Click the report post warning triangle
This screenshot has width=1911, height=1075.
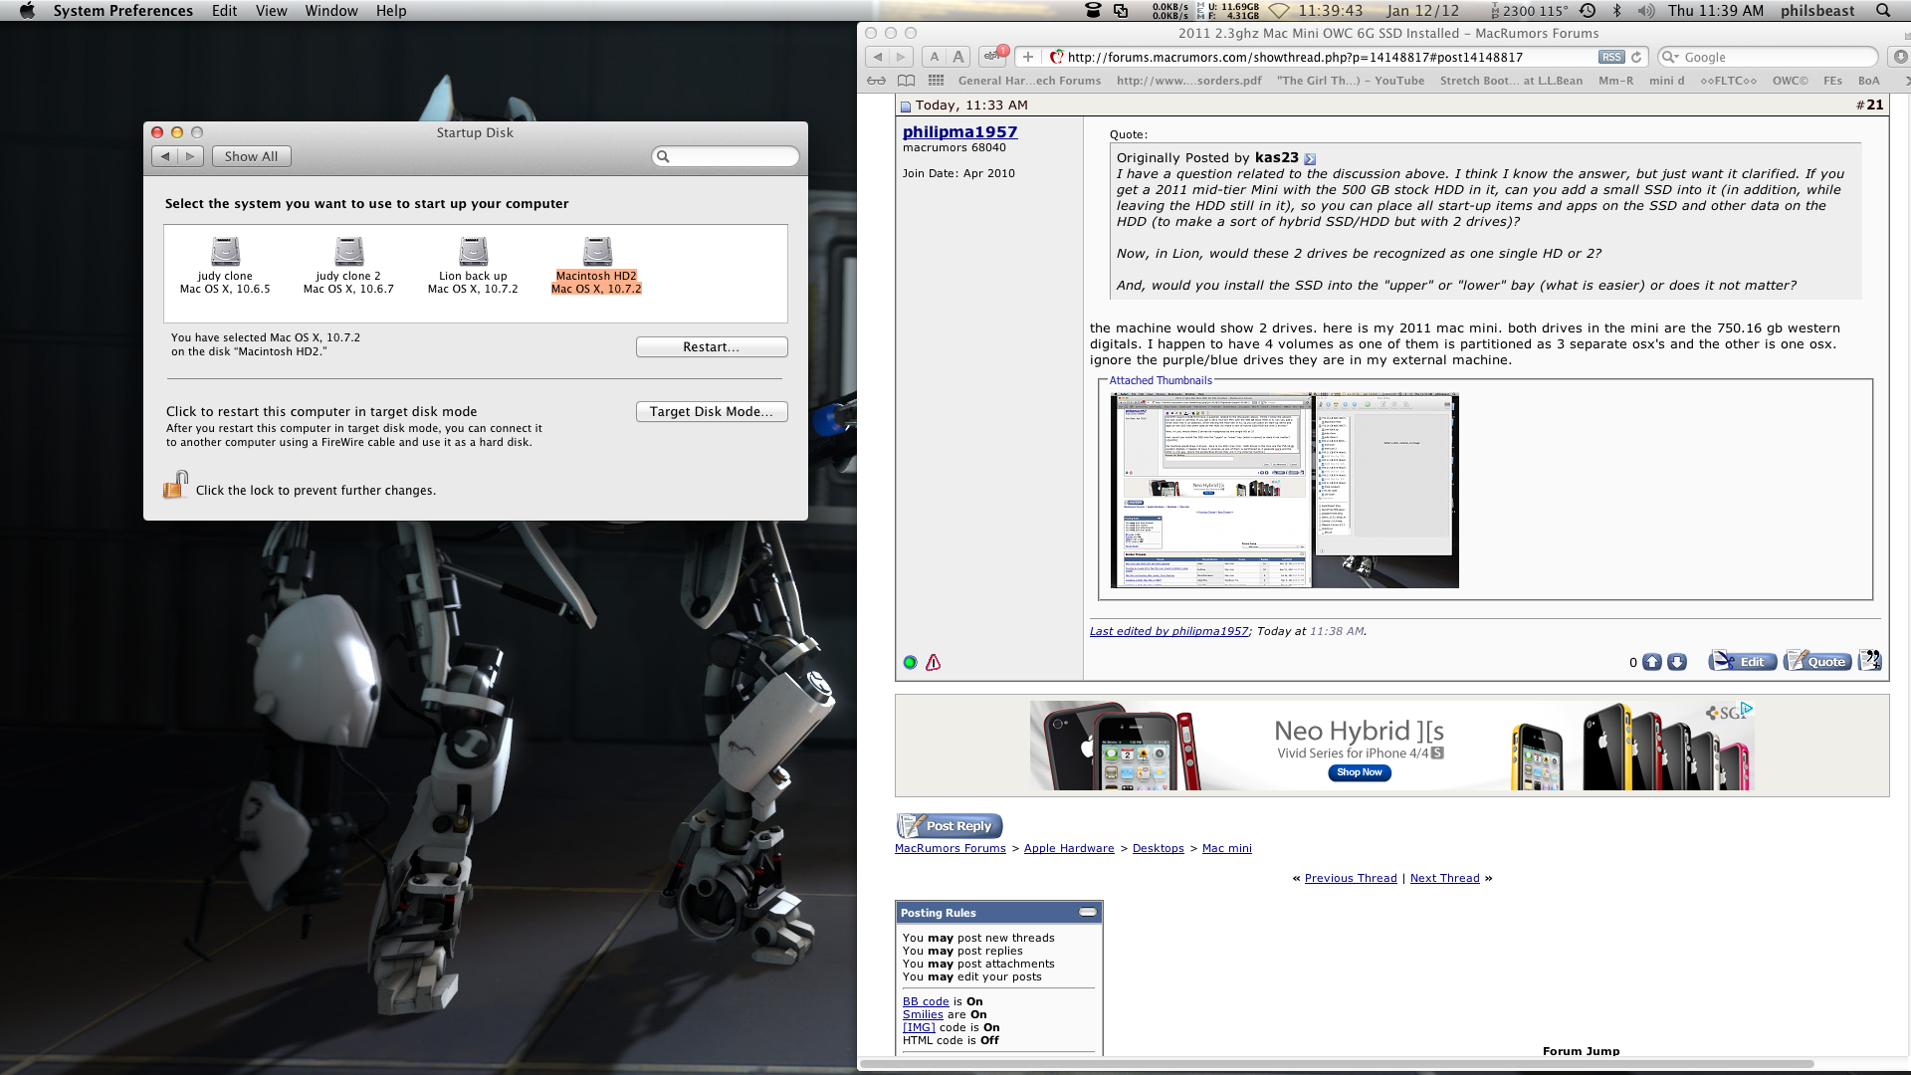933,662
